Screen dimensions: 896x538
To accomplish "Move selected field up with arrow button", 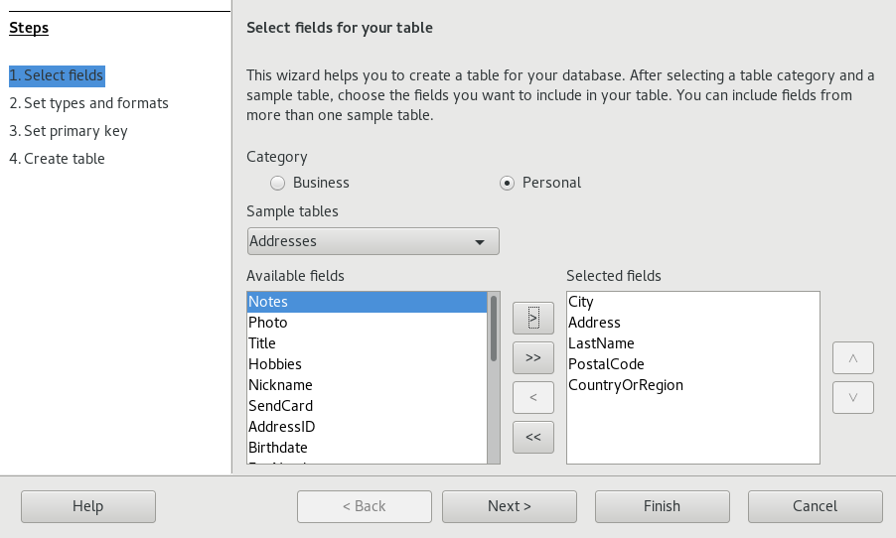I will click(853, 357).
